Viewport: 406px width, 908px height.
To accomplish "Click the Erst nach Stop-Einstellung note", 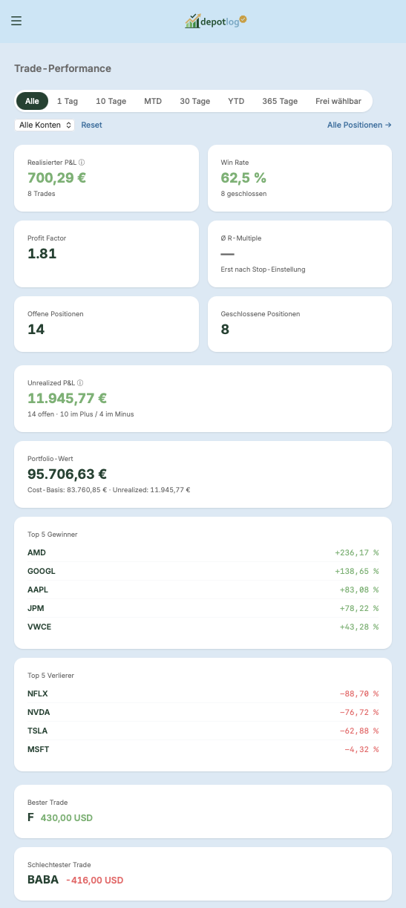I will tap(263, 270).
